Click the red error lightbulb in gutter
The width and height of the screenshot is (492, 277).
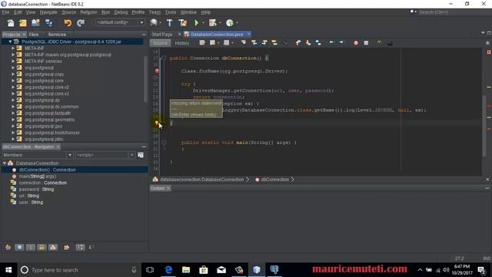point(157,71)
